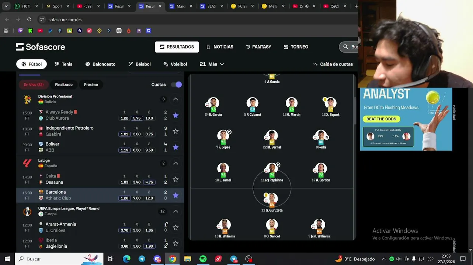Filter matches by En Vivo (22)
This screenshot has width=473, height=265.
[x=34, y=85]
